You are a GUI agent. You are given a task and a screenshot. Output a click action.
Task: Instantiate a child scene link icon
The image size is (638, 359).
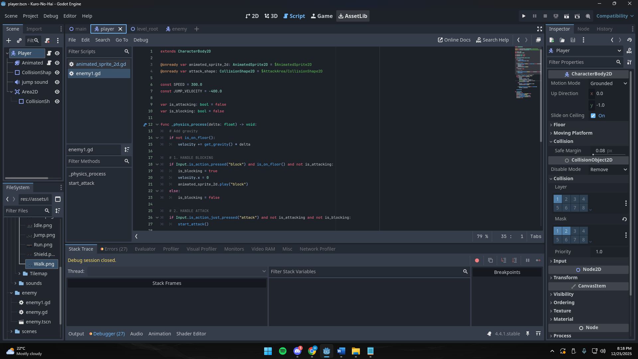click(x=19, y=41)
